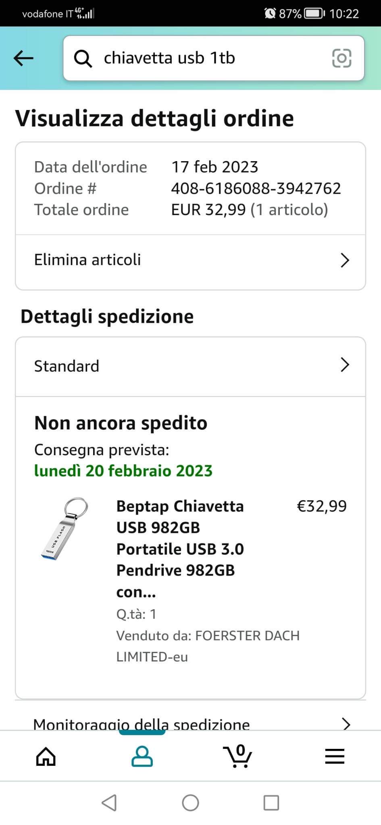This screenshot has height=825, width=381.
Task: Tap the order number 408-6186088-3942762
Action: click(x=256, y=189)
